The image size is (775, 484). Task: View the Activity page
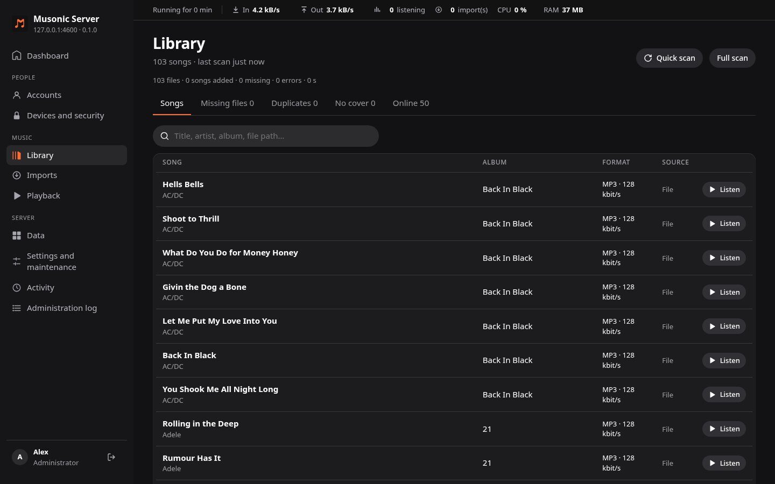tap(67, 288)
